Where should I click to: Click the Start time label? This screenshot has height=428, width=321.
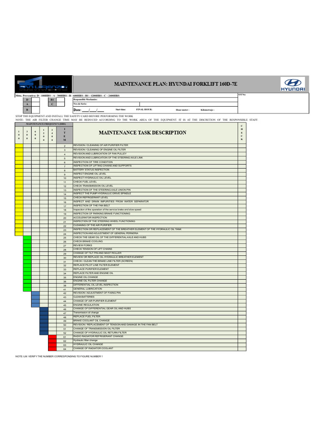coord(121,110)
